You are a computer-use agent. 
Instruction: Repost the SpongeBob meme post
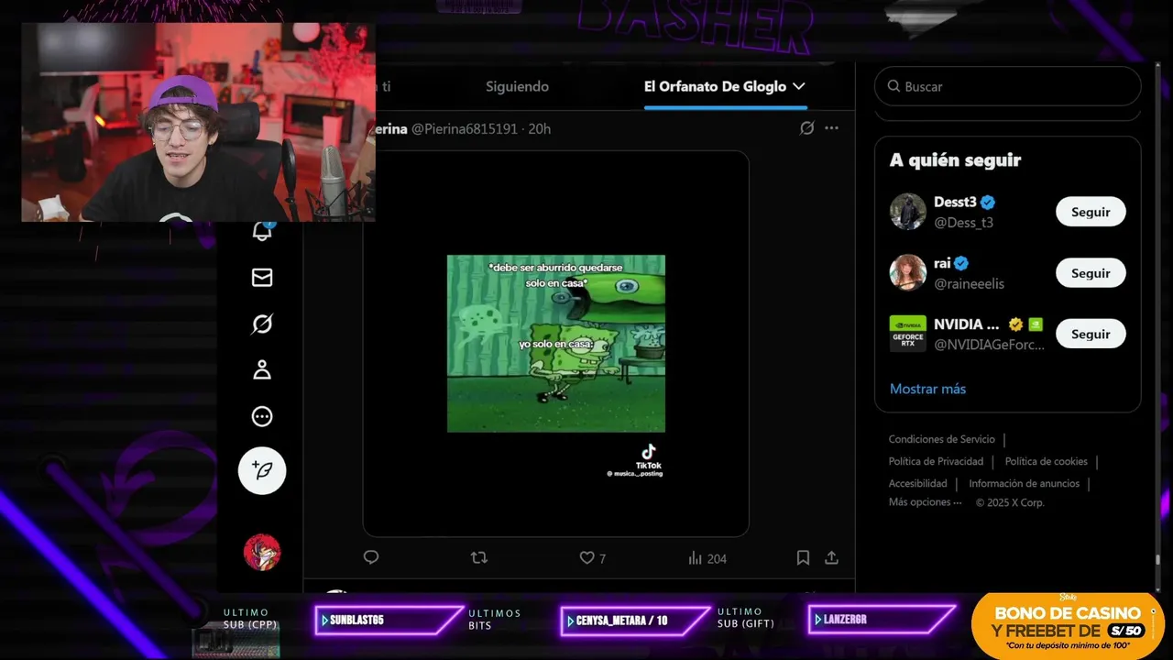click(478, 557)
